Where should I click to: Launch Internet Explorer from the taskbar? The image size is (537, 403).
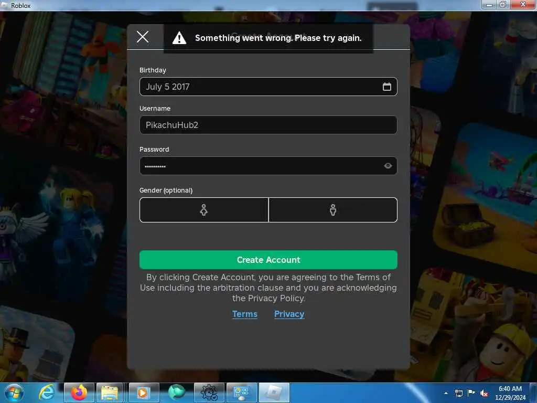click(47, 393)
